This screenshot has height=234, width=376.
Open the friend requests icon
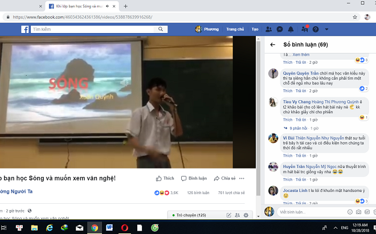click(x=269, y=29)
